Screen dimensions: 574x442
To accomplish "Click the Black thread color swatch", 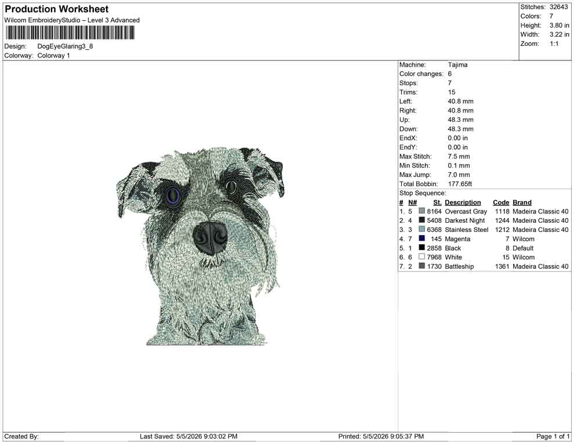I will point(422,248).
